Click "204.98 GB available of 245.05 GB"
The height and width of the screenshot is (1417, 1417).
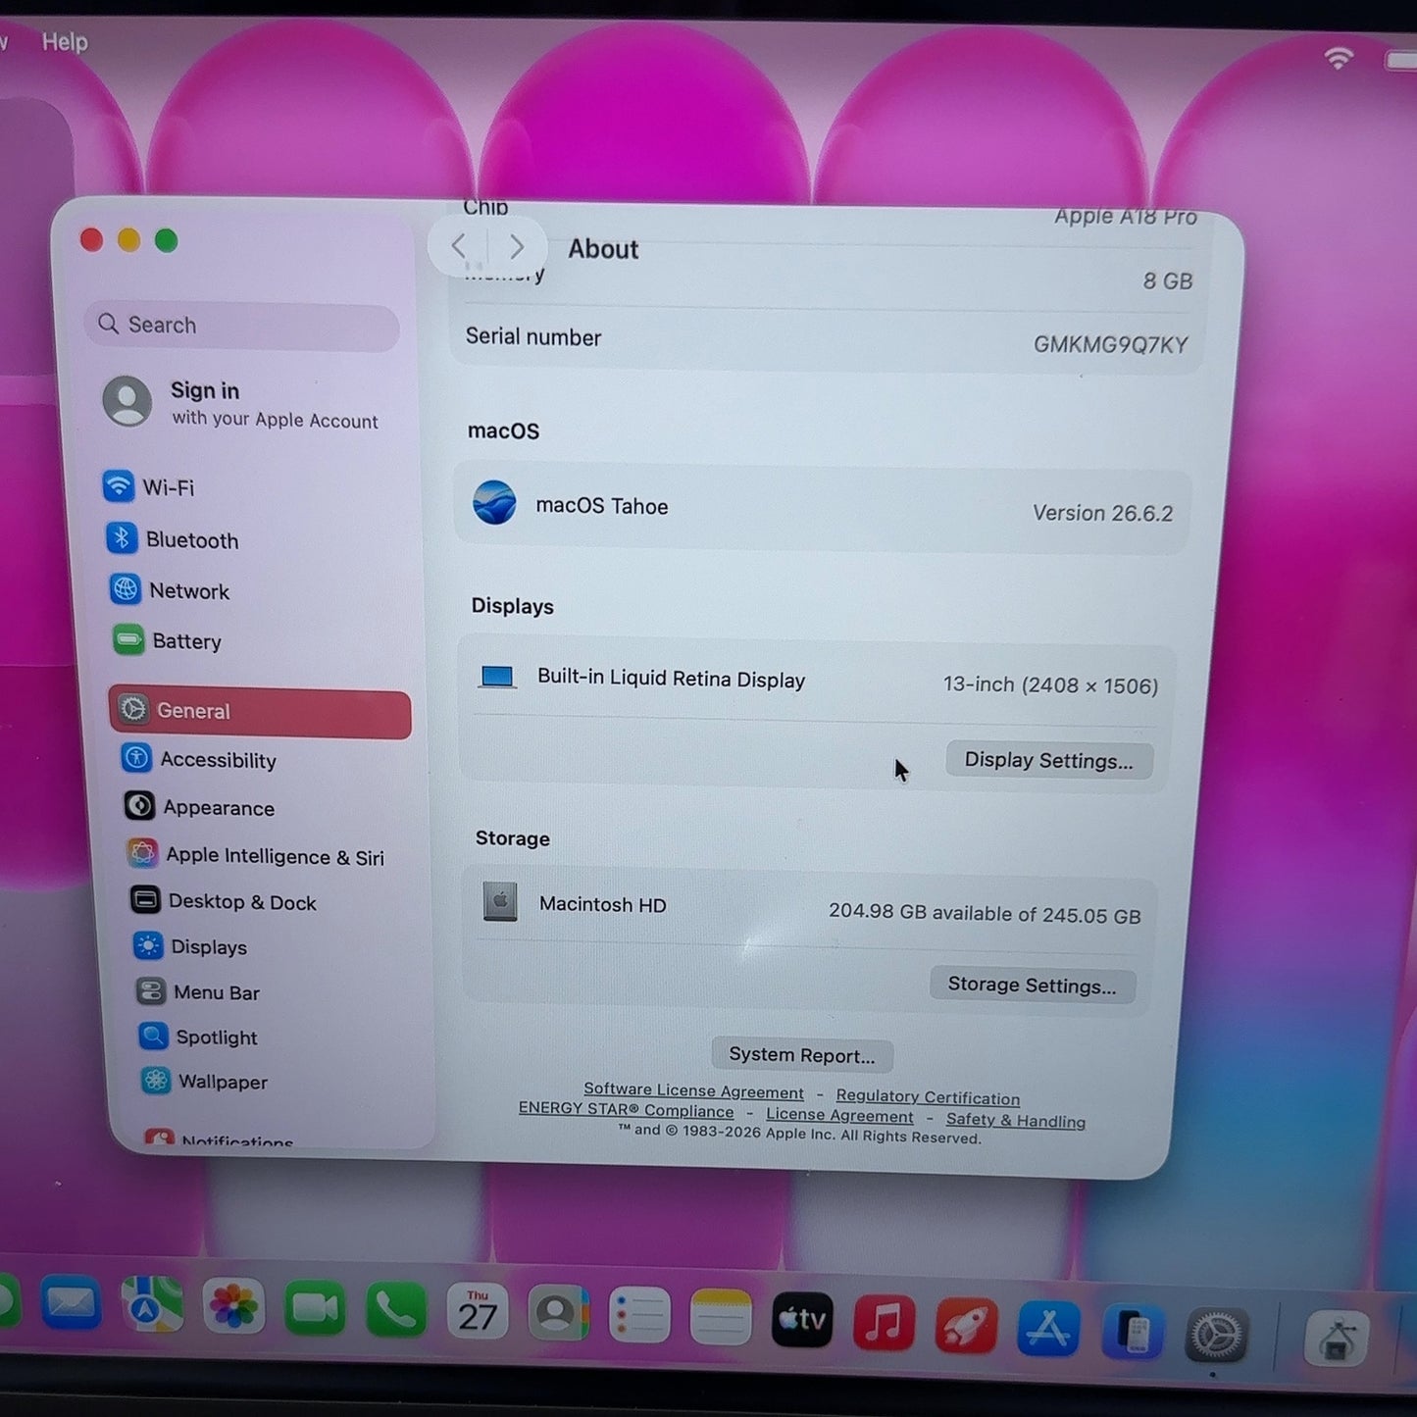985,914
